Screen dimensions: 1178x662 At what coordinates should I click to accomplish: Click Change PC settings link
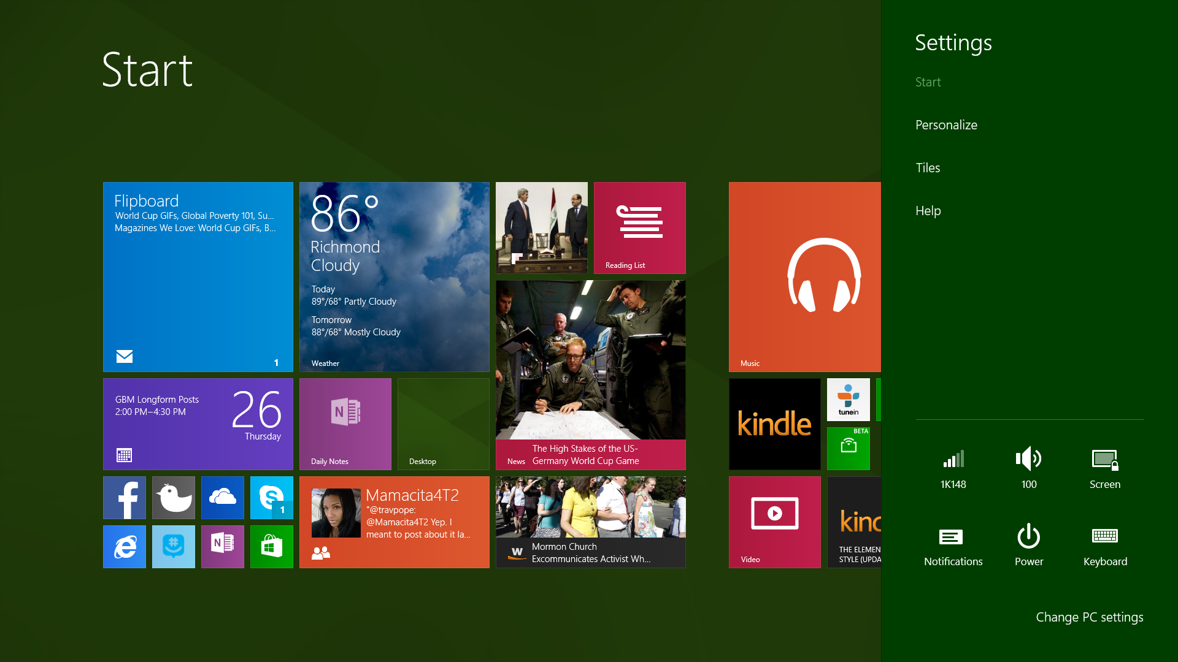tap(1089, 617)
